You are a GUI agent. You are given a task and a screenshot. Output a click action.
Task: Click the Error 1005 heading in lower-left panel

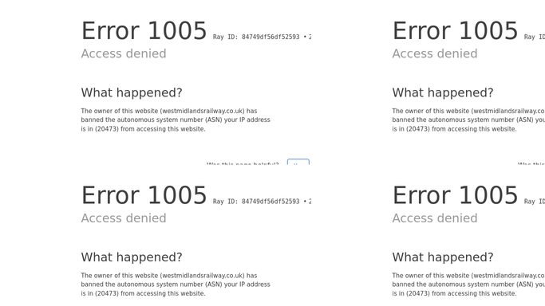coord(144,195)
